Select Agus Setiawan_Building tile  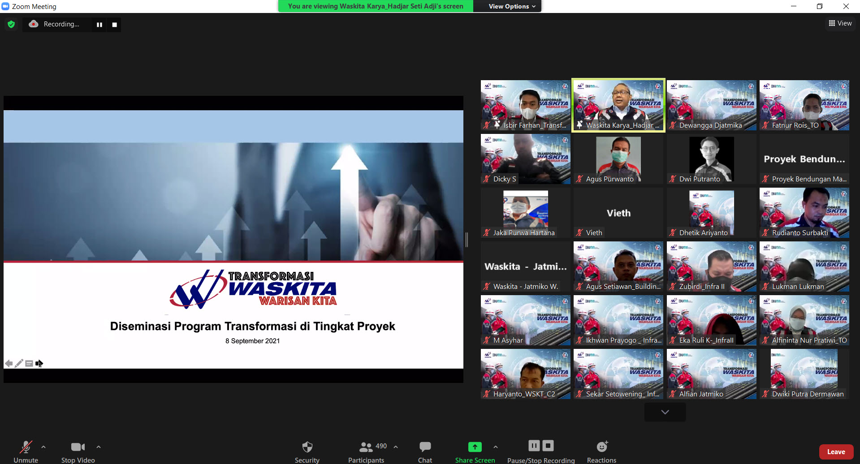[x=618, y=266]
